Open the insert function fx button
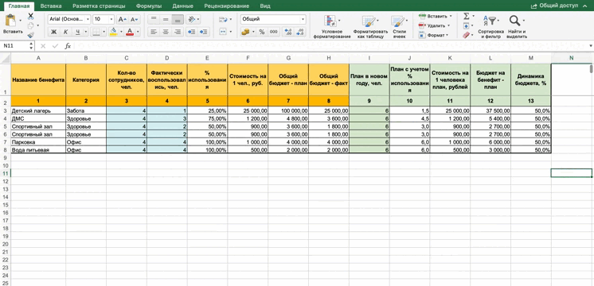The width and height of the screenshot is (594, 286). coord(68,46)
